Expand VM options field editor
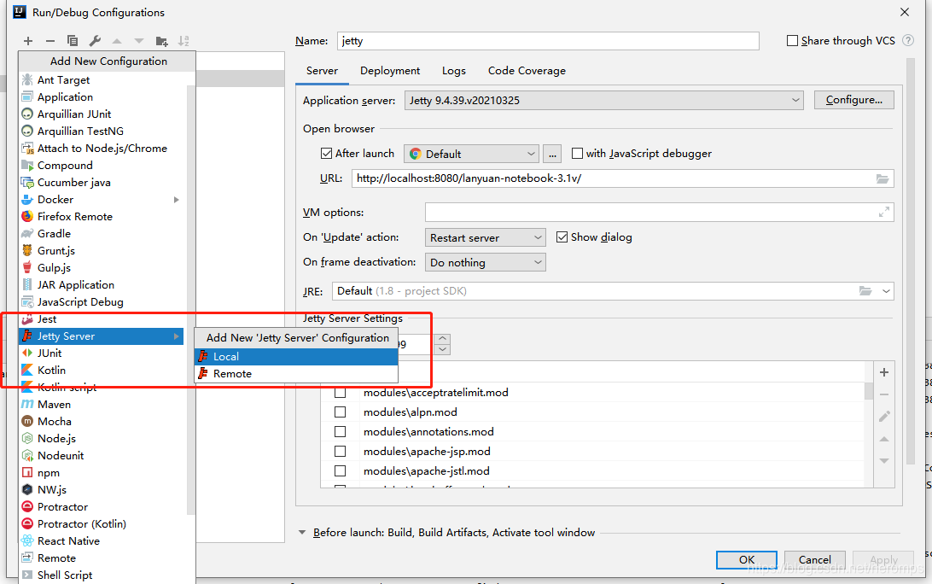This screenshot has height=584, width=932. [x=884, y=213]
